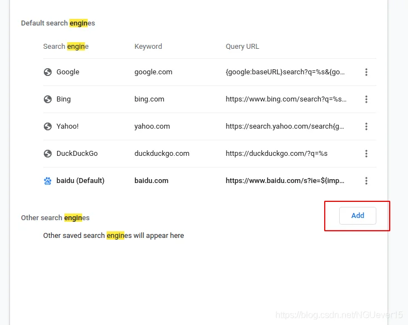Click the Keyword column header
This screenshot has width=408, height=325.
click(148, 47)
